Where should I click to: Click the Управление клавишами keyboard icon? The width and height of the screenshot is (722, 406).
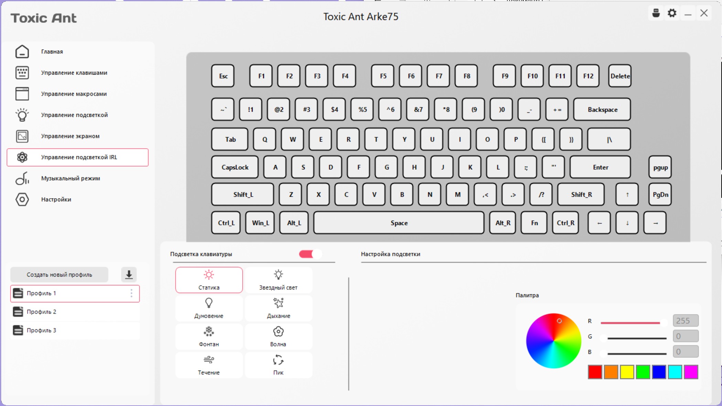[22, 72]
